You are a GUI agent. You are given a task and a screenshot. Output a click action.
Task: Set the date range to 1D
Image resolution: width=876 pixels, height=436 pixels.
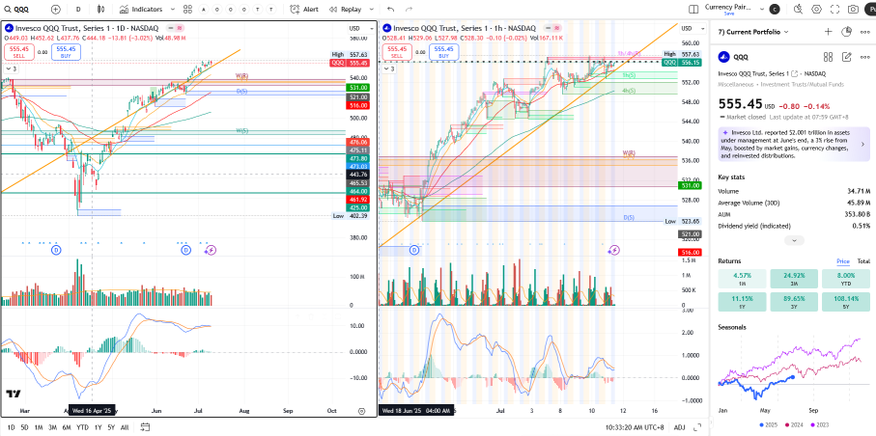pyautogui.click(x=11, y=427)
